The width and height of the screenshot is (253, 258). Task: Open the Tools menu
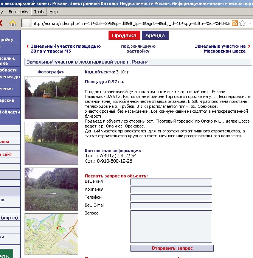[x=39, y=12]
